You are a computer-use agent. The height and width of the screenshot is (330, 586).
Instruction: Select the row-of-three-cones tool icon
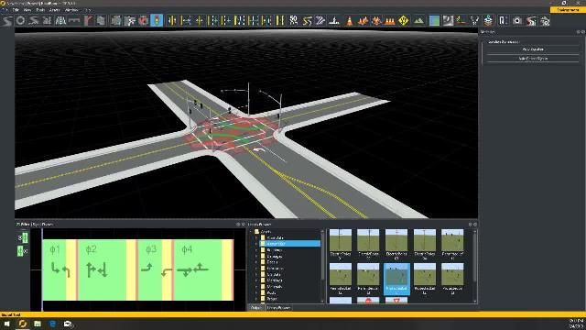pyautogui.click(x=390, y=20)
